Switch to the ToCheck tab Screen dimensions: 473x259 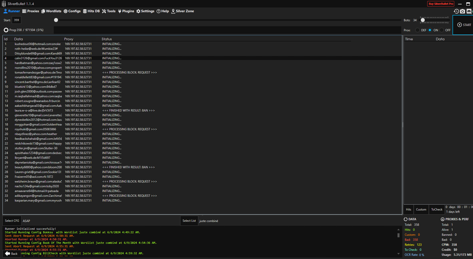tap(437, 209)
